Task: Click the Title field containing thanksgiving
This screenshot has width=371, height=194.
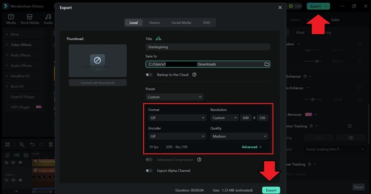Action: pos(208,47)
